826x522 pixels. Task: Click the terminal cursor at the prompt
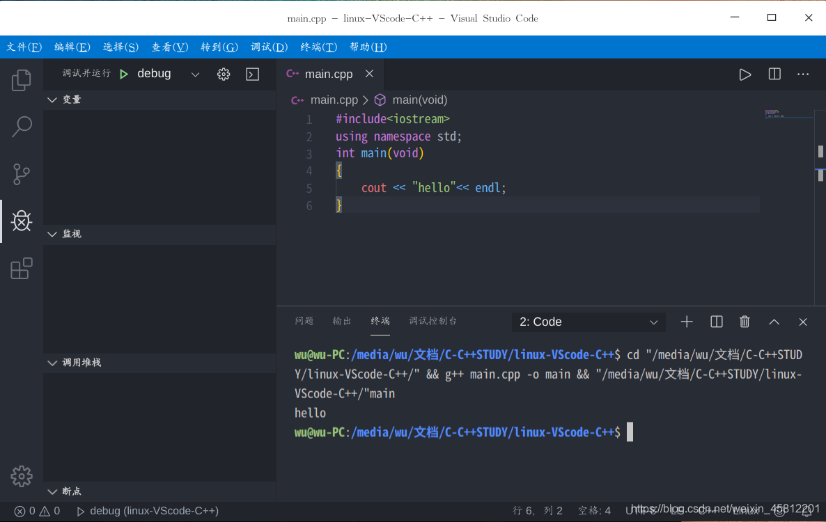tap(630, 432)
